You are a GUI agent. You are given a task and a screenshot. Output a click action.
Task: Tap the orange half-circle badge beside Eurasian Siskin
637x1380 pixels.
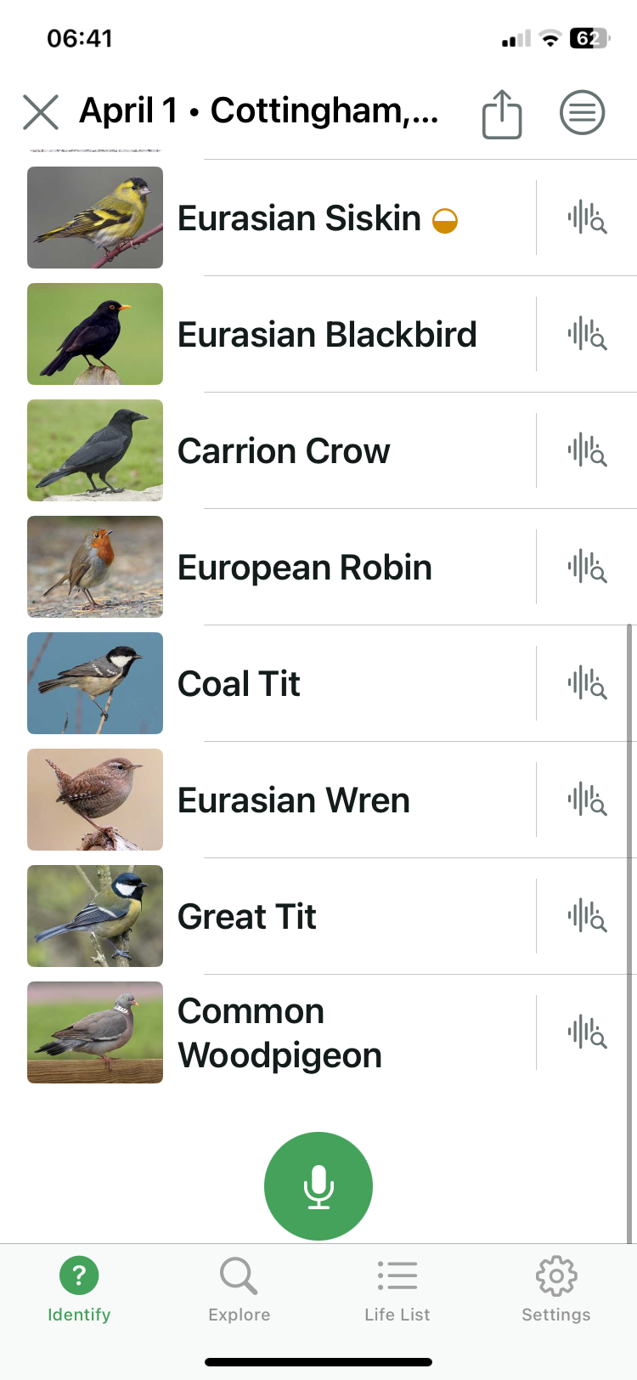point(445,221)
